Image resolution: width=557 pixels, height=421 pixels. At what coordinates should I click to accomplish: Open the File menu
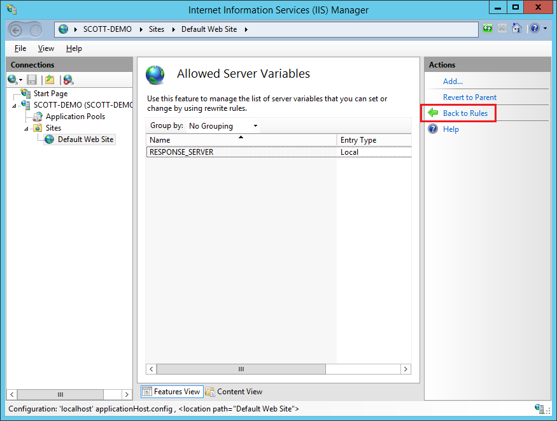20,48
